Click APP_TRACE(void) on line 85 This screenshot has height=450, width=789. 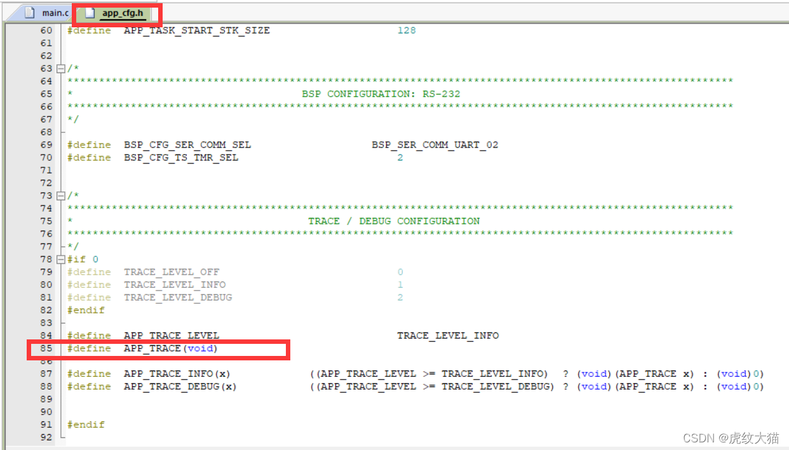click(x=171, y=348)
